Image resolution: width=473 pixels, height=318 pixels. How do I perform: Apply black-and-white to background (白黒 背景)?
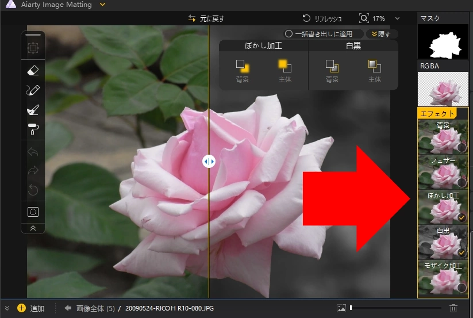332,66
